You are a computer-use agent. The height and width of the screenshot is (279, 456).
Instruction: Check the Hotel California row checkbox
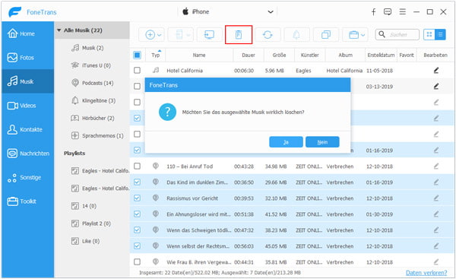point(137,71)
